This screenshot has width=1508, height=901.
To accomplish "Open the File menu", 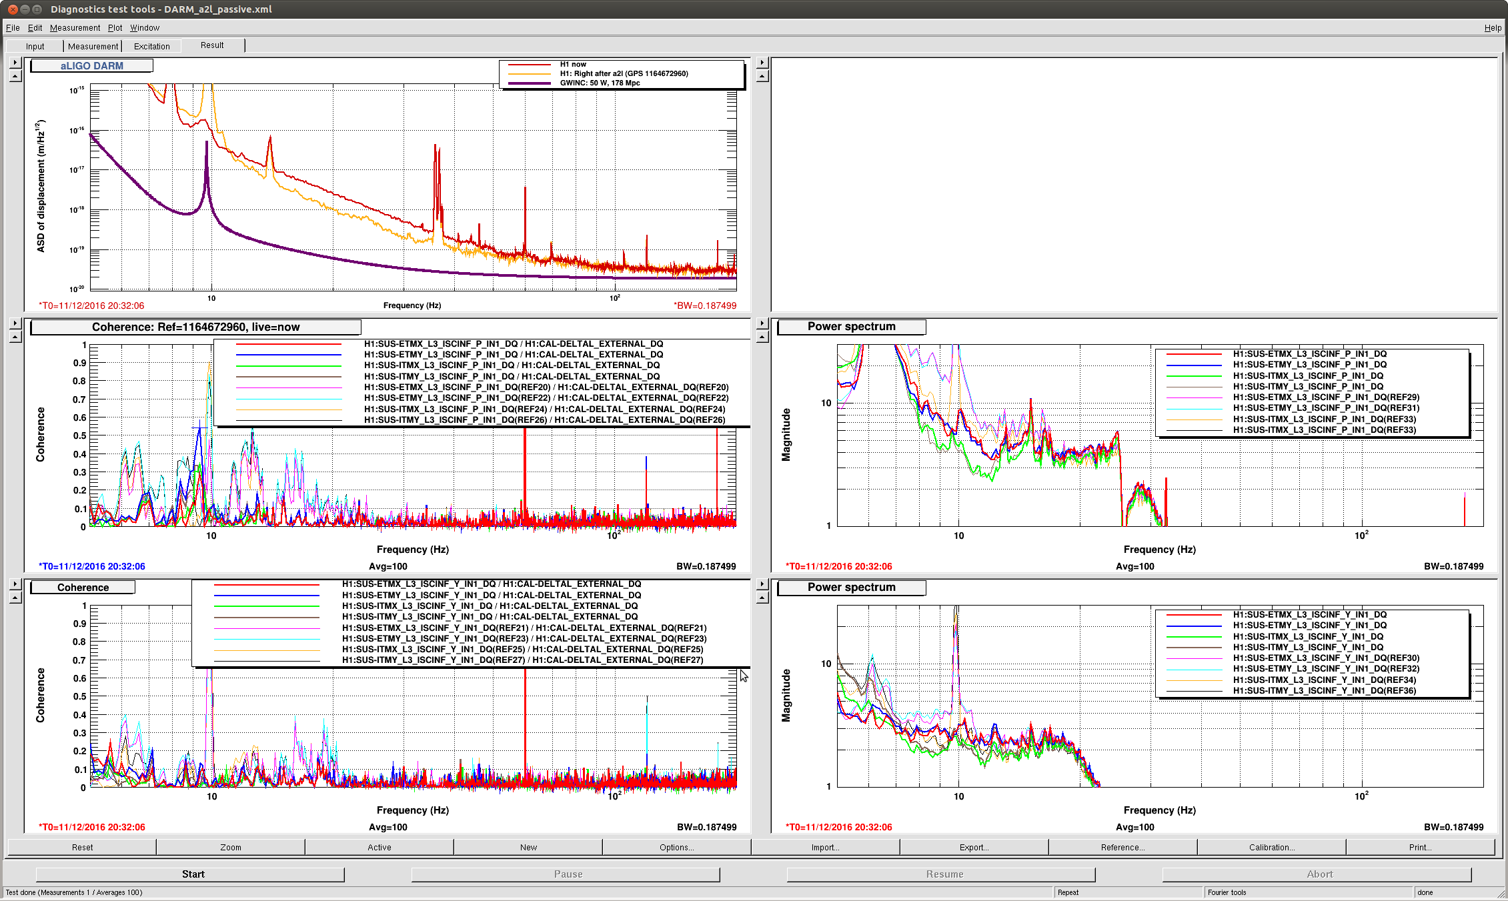I will point(13,28).
